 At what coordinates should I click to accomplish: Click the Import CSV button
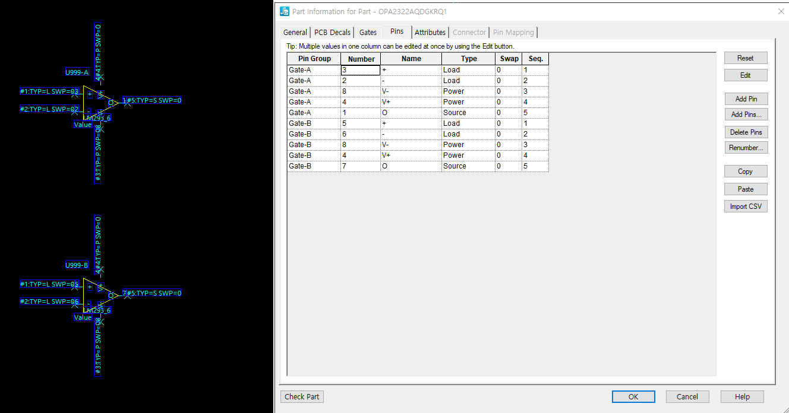point(745,206)
